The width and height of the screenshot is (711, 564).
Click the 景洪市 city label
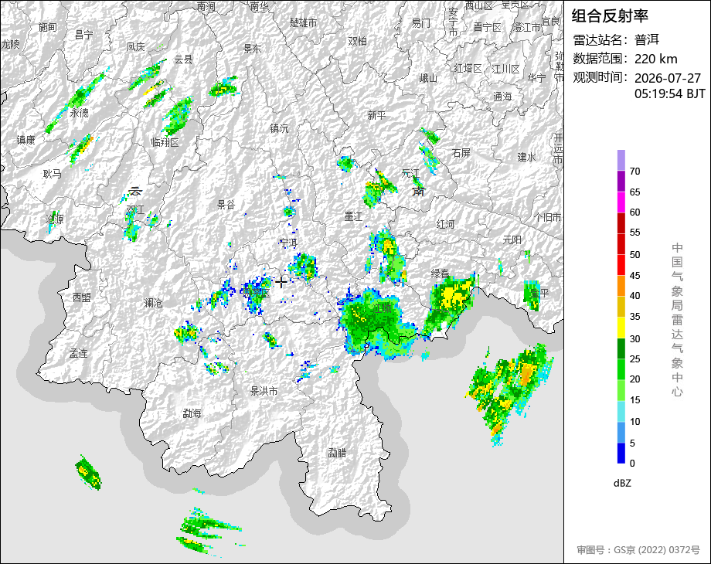[x=264, y=390]
